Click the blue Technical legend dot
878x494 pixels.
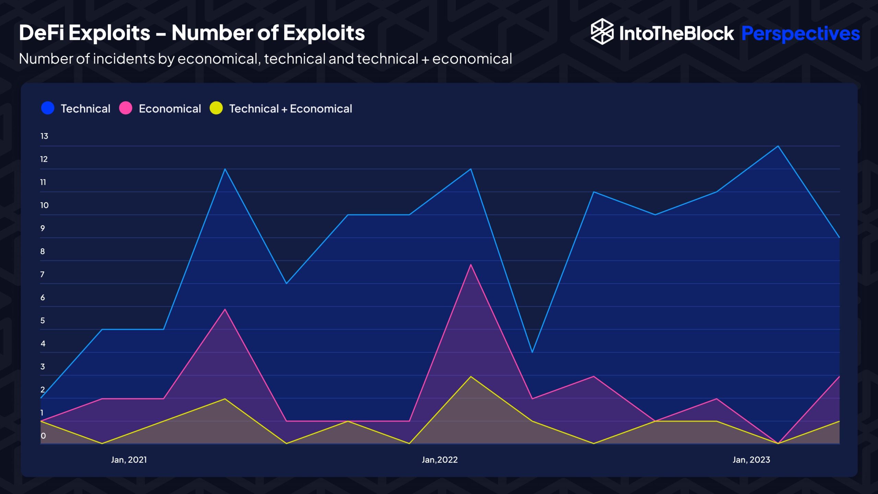coord(48,108)
